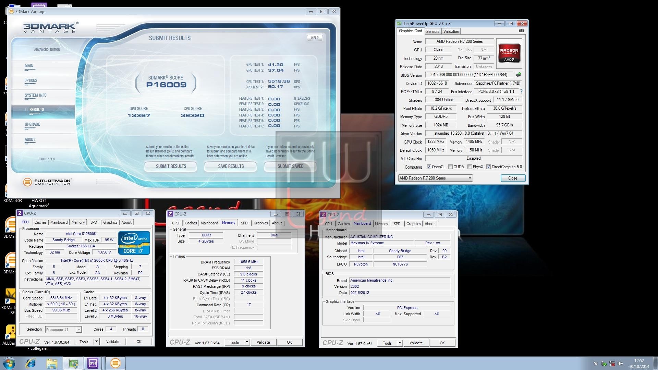Click the Mainboard Model Maximus IV Extreme field
This screenshot has width=658, height=370.
click(381, 243)
